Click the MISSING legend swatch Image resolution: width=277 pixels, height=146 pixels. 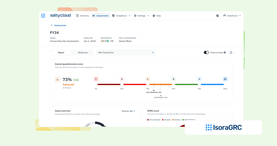[x=163, y=120]
